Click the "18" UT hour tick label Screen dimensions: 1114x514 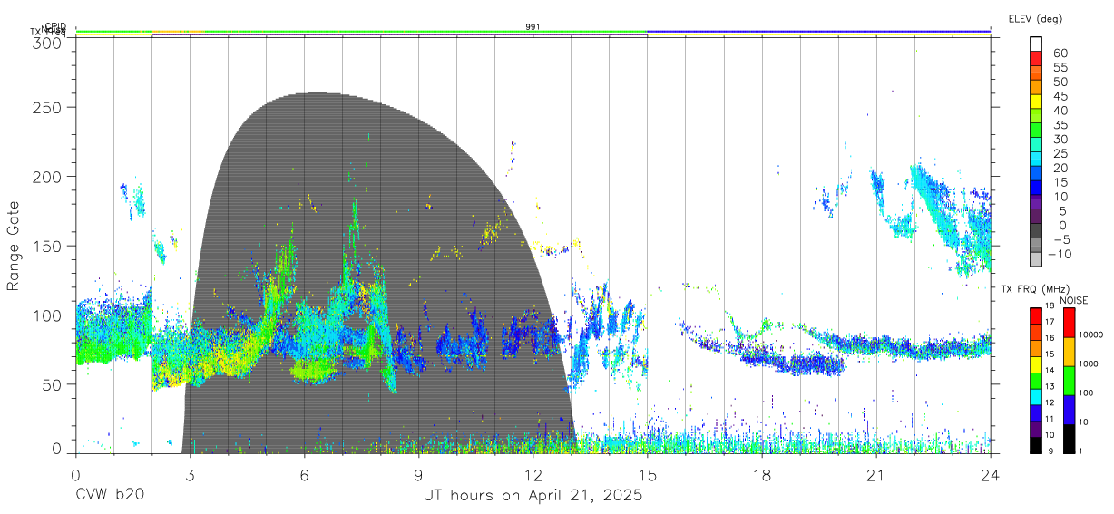(x=762, y=475)
